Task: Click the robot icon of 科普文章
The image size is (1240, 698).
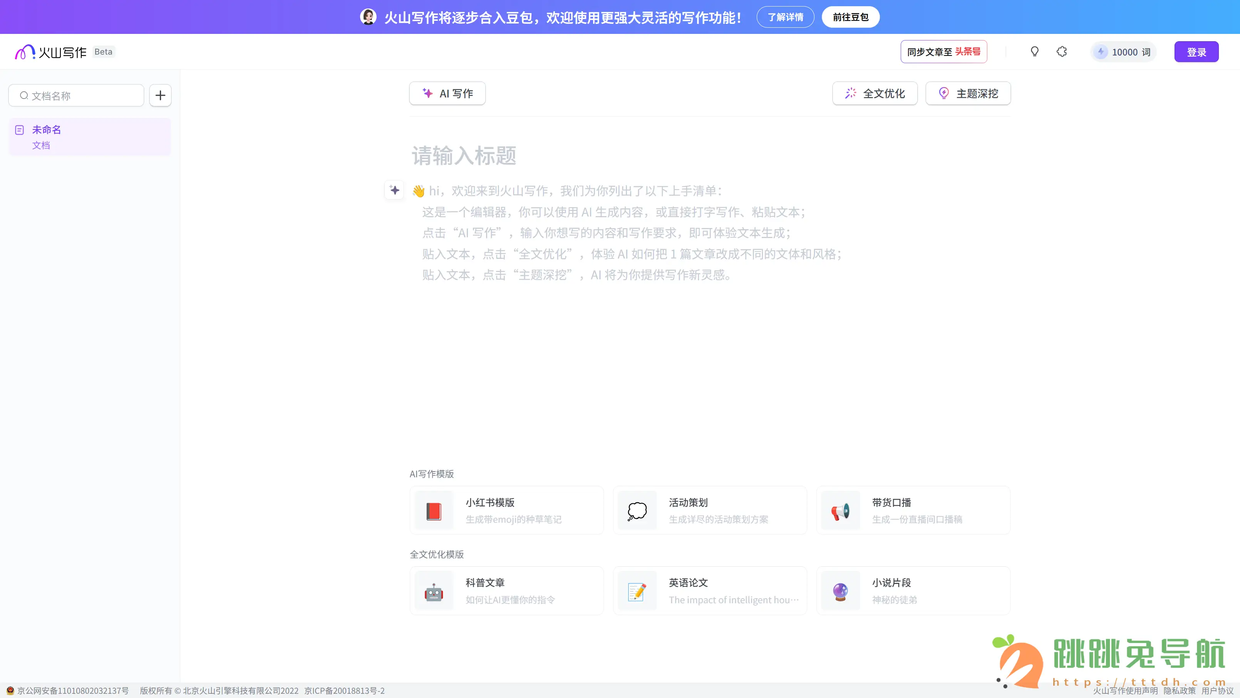Action: (x=434, y=591)
